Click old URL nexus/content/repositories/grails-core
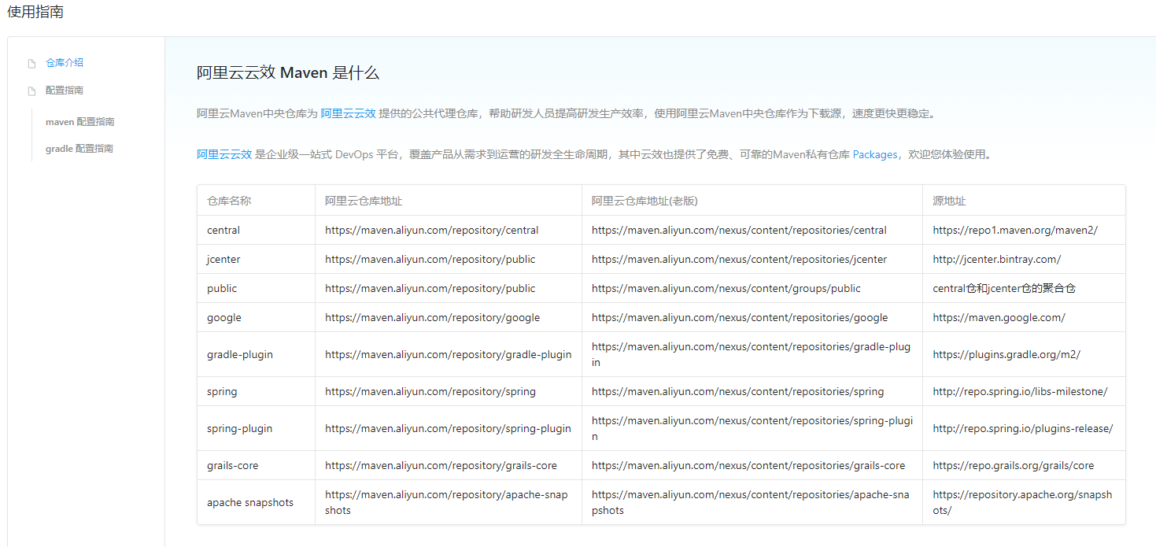 coord(748,466)
